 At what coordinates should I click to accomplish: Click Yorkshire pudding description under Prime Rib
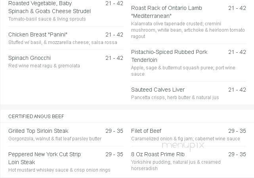tap(176, 165)
